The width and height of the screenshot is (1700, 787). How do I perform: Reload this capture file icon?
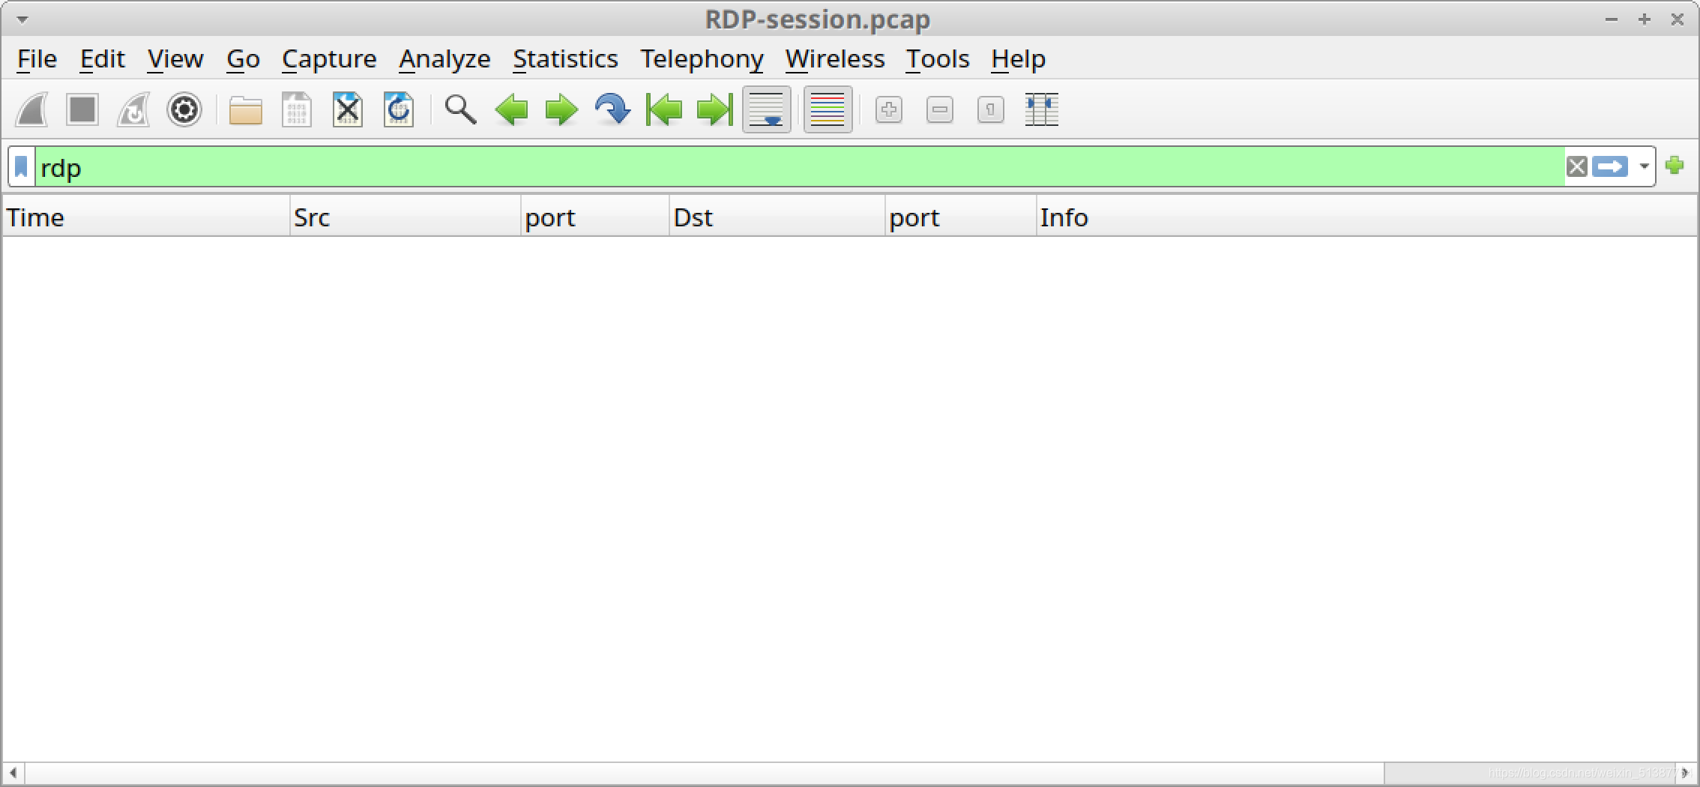(x=399, y=110)
